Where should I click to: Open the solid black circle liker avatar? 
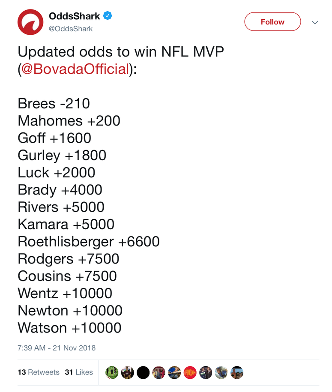pyautogui.click(x=143, y=372)
